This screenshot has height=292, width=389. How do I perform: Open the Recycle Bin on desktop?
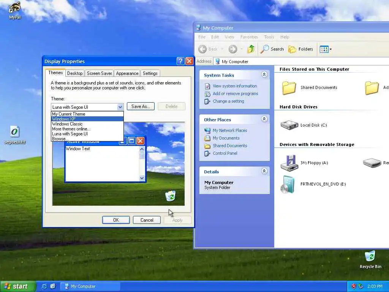pyautogui.click(x=370, y=259)
